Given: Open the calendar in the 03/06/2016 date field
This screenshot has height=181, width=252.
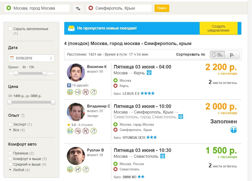Looking at the screenshot, I should (12, 58).
